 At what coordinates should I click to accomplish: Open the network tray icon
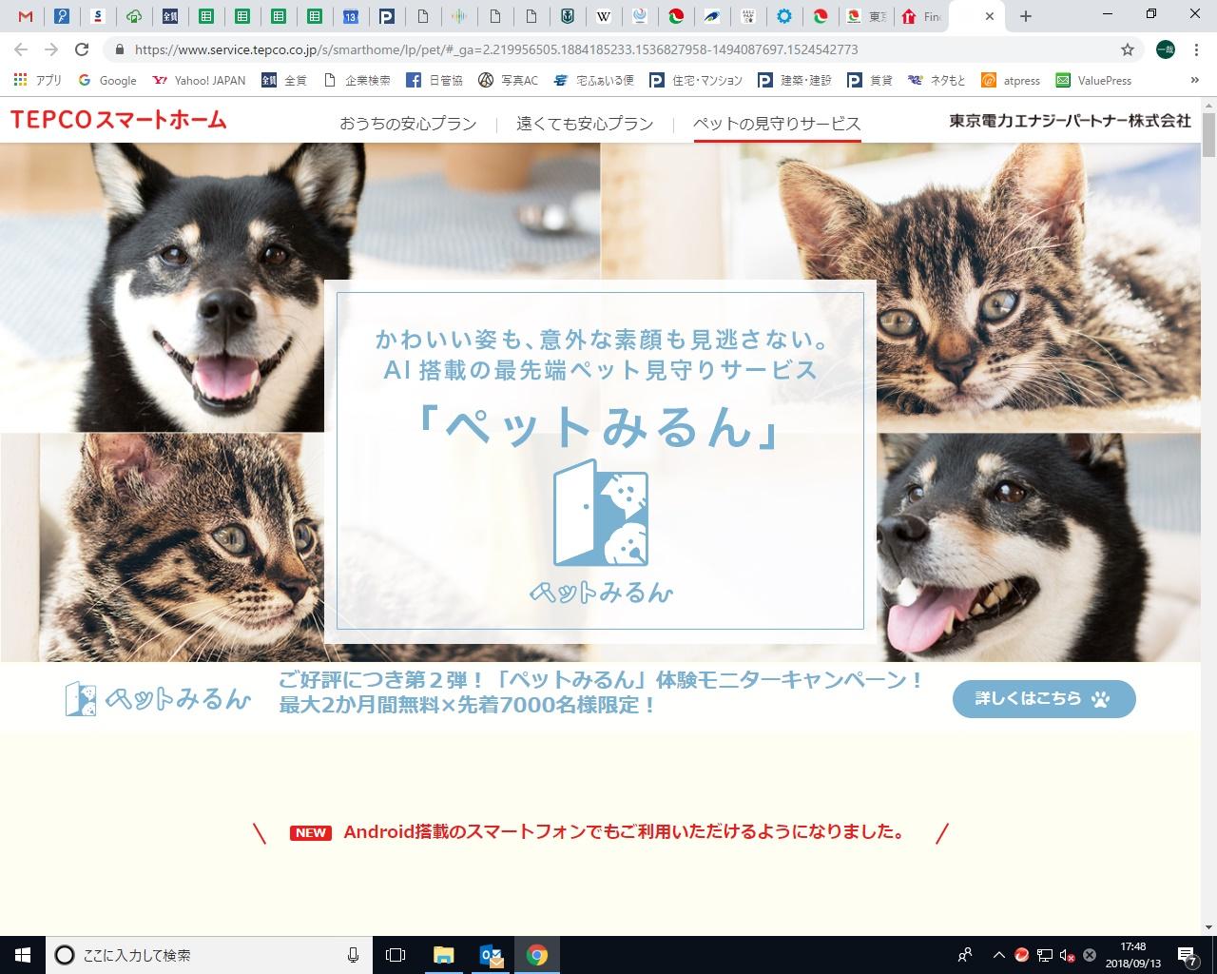pos(1045,955)
